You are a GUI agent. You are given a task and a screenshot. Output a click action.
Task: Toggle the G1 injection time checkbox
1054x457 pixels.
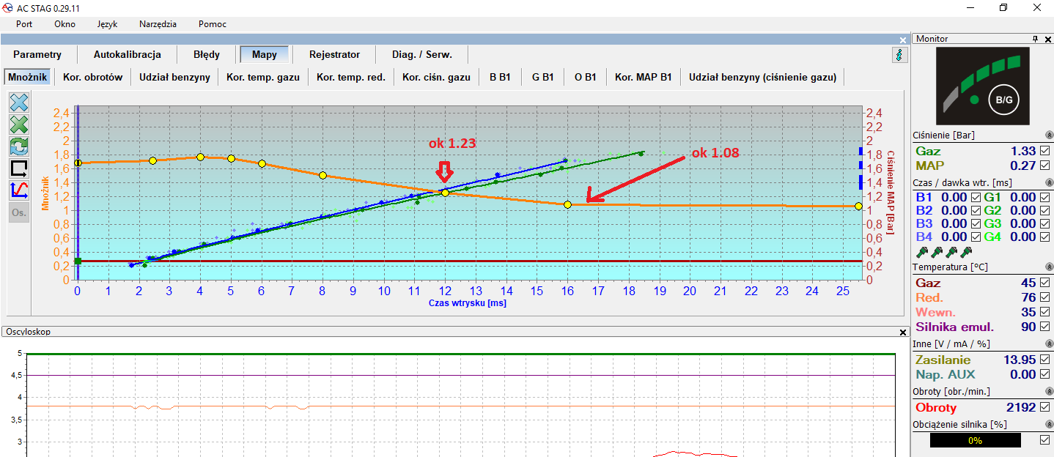(x=1044, y=197)
